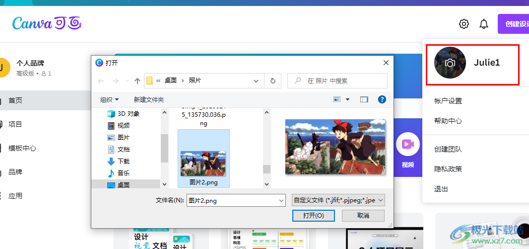Open 首页 in Canva sidebar
The height and width of the screenshot is (249, 529).
pos(15,100)
